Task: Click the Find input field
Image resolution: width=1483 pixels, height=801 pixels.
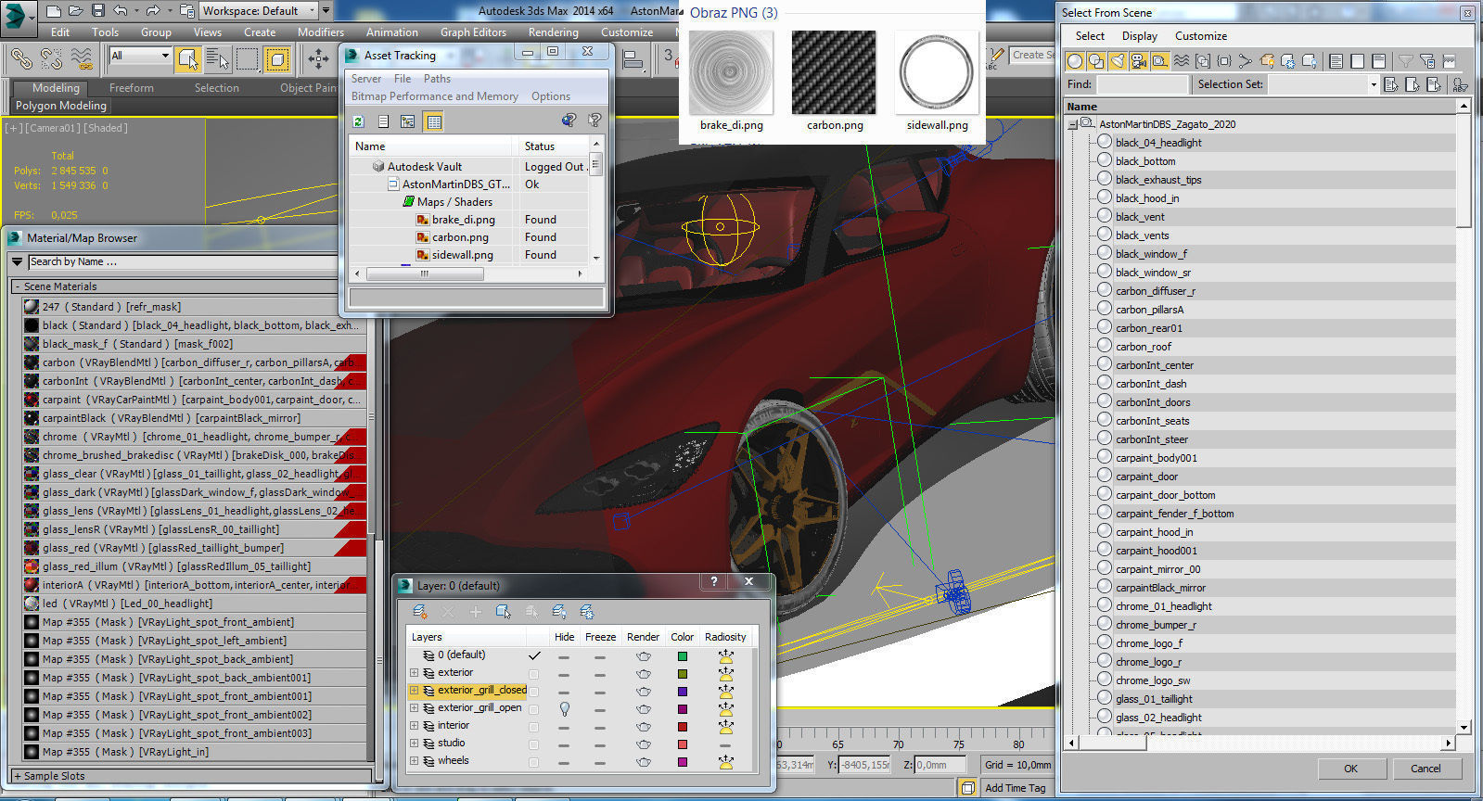Action: pyautogui.click(x=1142, y=84)
